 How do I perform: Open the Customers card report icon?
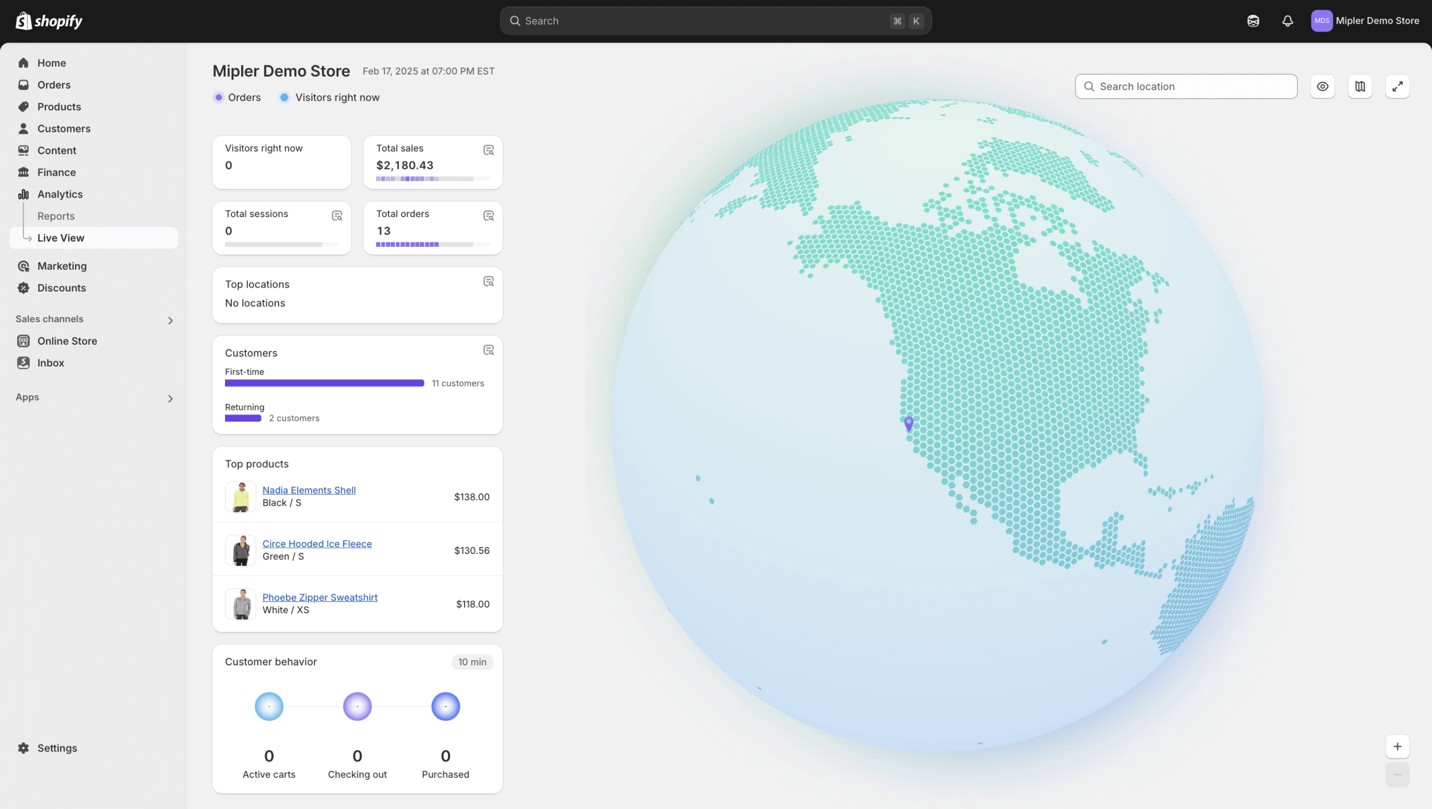coord(488,350)
